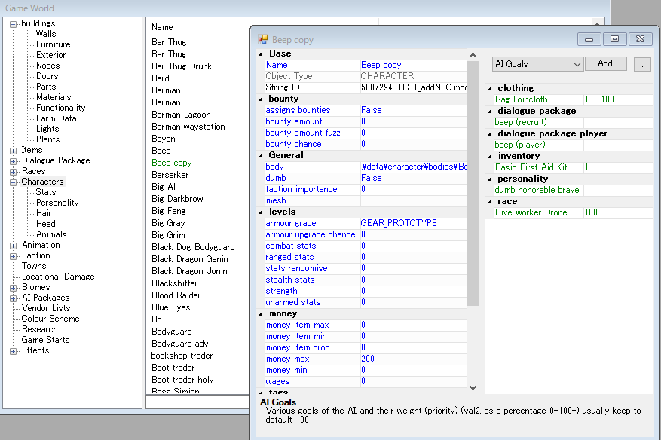Viewport: 661px width, 440px height.
Task: Select the body property row
Action: pyautogui.click(x=365, y=167)
